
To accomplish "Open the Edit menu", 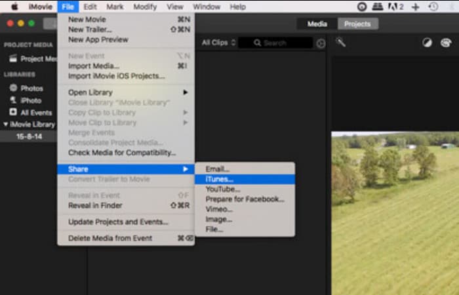I will coord(90,7).
